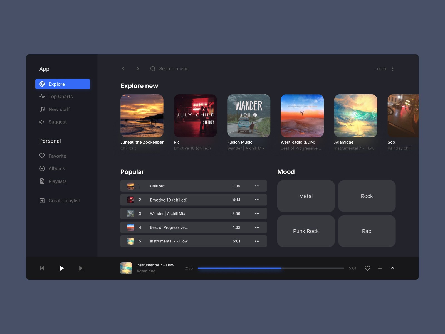Open more options for Best of Progressive
This screenshot has width=445, height=334.
[x=257, y=227]
